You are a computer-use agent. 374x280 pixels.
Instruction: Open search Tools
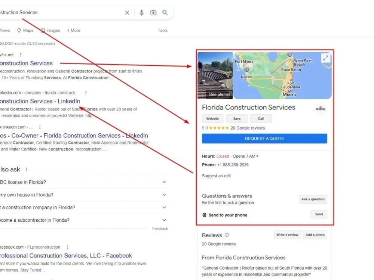point(162,31)
